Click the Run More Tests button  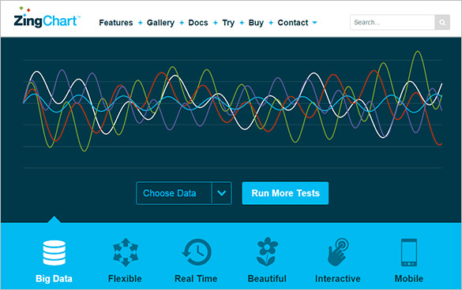point(285,193)
